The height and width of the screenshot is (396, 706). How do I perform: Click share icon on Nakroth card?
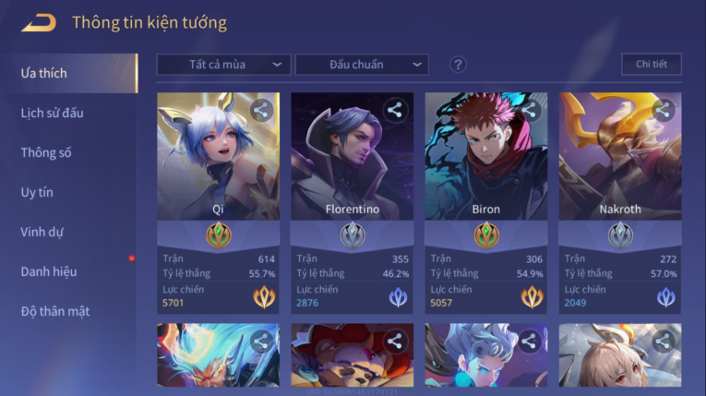pyautogui.click(x=663, y=111)
